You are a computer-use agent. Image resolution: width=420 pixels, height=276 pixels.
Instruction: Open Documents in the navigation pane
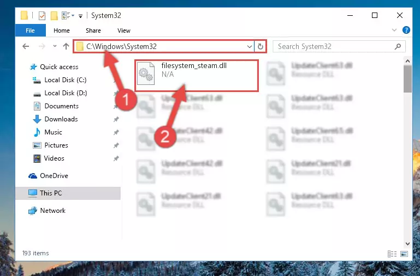click(x=61, y=106)
